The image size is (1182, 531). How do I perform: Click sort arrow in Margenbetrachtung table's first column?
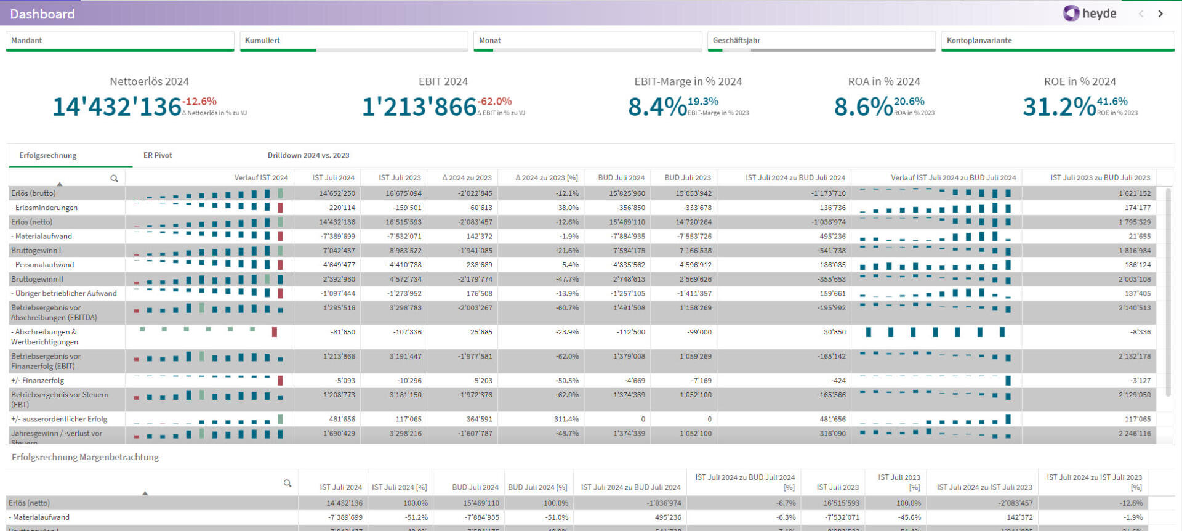click(145, 493)
